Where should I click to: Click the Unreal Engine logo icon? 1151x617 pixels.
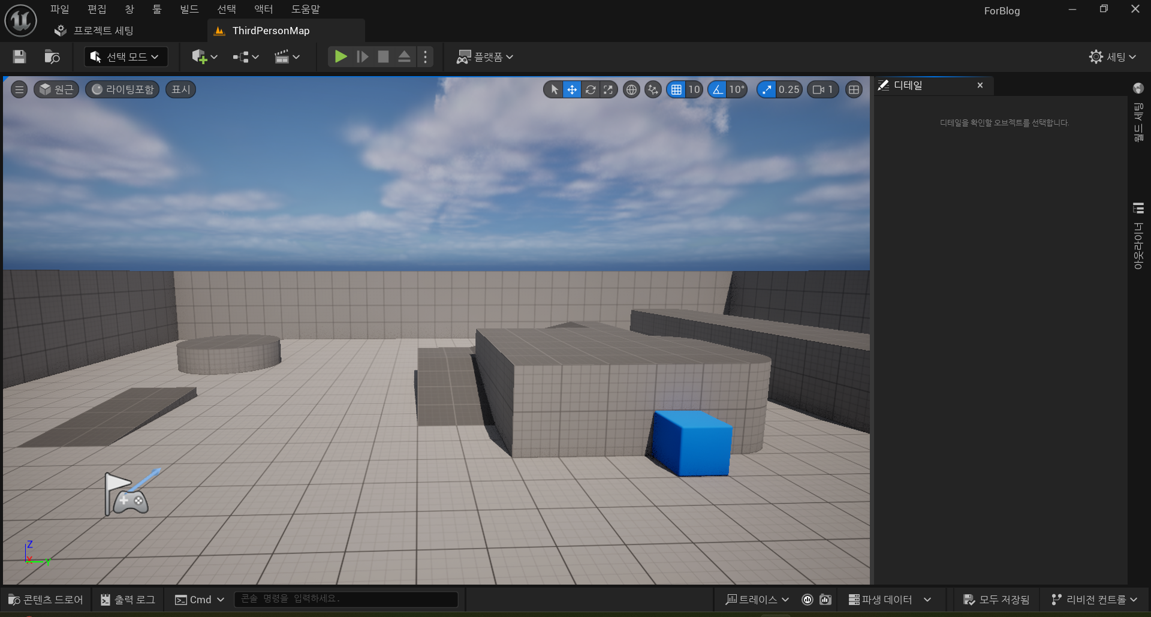(20, 20)
